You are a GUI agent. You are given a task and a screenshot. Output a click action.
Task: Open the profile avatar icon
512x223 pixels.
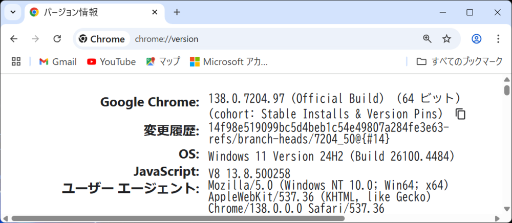476,39
